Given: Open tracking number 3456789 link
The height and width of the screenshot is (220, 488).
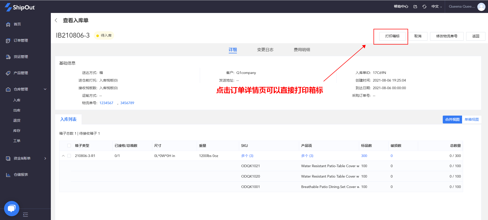Looking at the screenshot, I should point(127,103).
